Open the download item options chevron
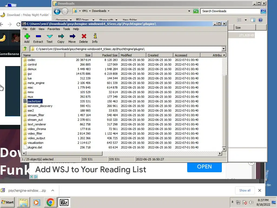The height and width of the screenshot is (208, 277). 53,190
